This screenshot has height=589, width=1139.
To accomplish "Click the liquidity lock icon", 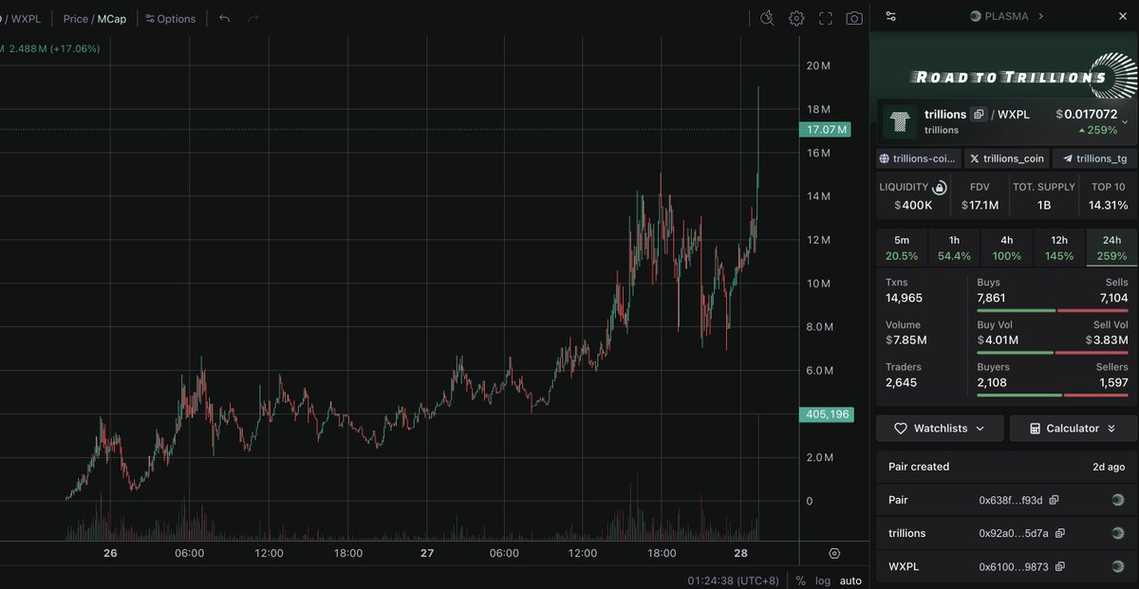I will pyautogui.click(x=940, y=187).
